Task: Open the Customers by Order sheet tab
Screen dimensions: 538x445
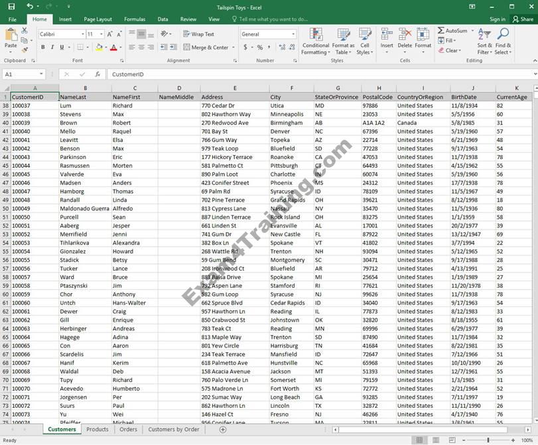Action: (173, 429)
